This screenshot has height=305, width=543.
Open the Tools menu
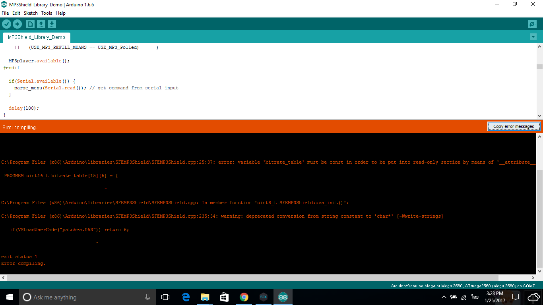pos(47,13)
